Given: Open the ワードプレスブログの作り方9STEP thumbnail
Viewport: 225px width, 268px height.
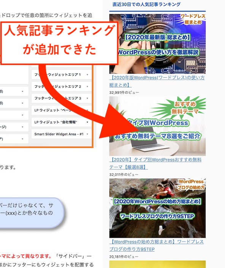Looking at the screenshot, I should [157, 208].
